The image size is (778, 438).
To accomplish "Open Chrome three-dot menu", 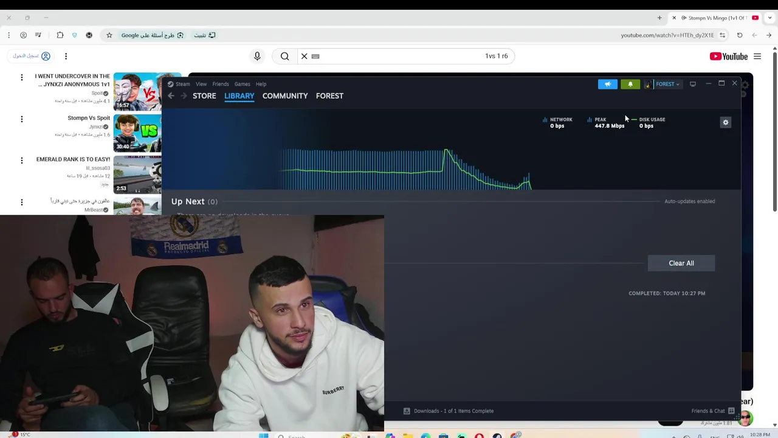I will point(9,35).
